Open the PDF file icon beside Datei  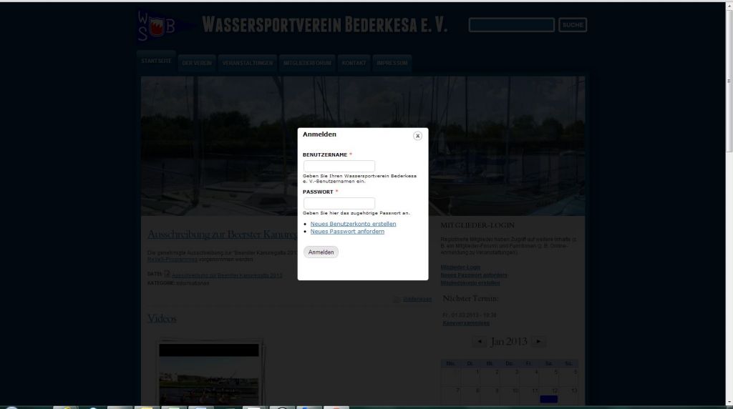click(x=167, y=274)
